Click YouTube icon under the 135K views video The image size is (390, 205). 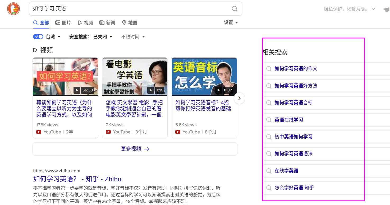tap(39, 132)
